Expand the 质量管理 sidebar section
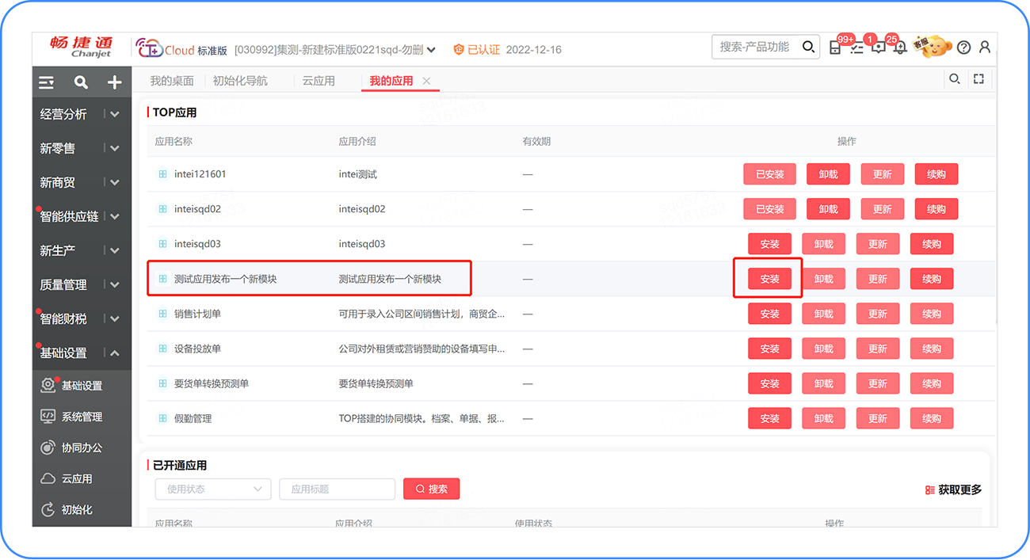Image resolution: width=1030 pixels, height=560 pixels. coord(115,284)
